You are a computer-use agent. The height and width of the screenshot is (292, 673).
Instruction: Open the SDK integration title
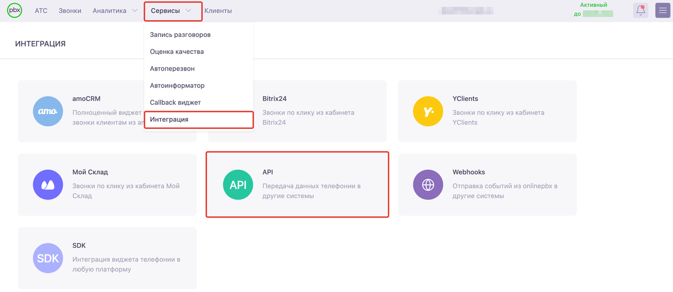79,245
